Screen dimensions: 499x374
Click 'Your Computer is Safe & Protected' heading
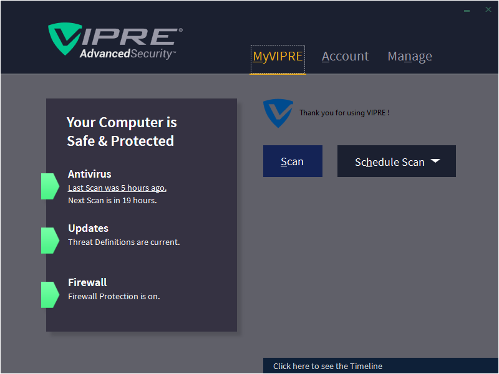[121, 132]
